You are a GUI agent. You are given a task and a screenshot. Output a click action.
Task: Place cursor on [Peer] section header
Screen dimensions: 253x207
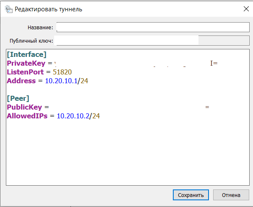(18, 98)
